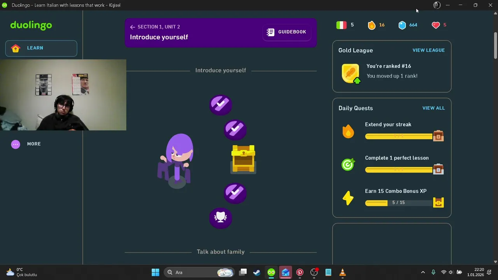Open the trophy unit review node

[x=221, y=218]
